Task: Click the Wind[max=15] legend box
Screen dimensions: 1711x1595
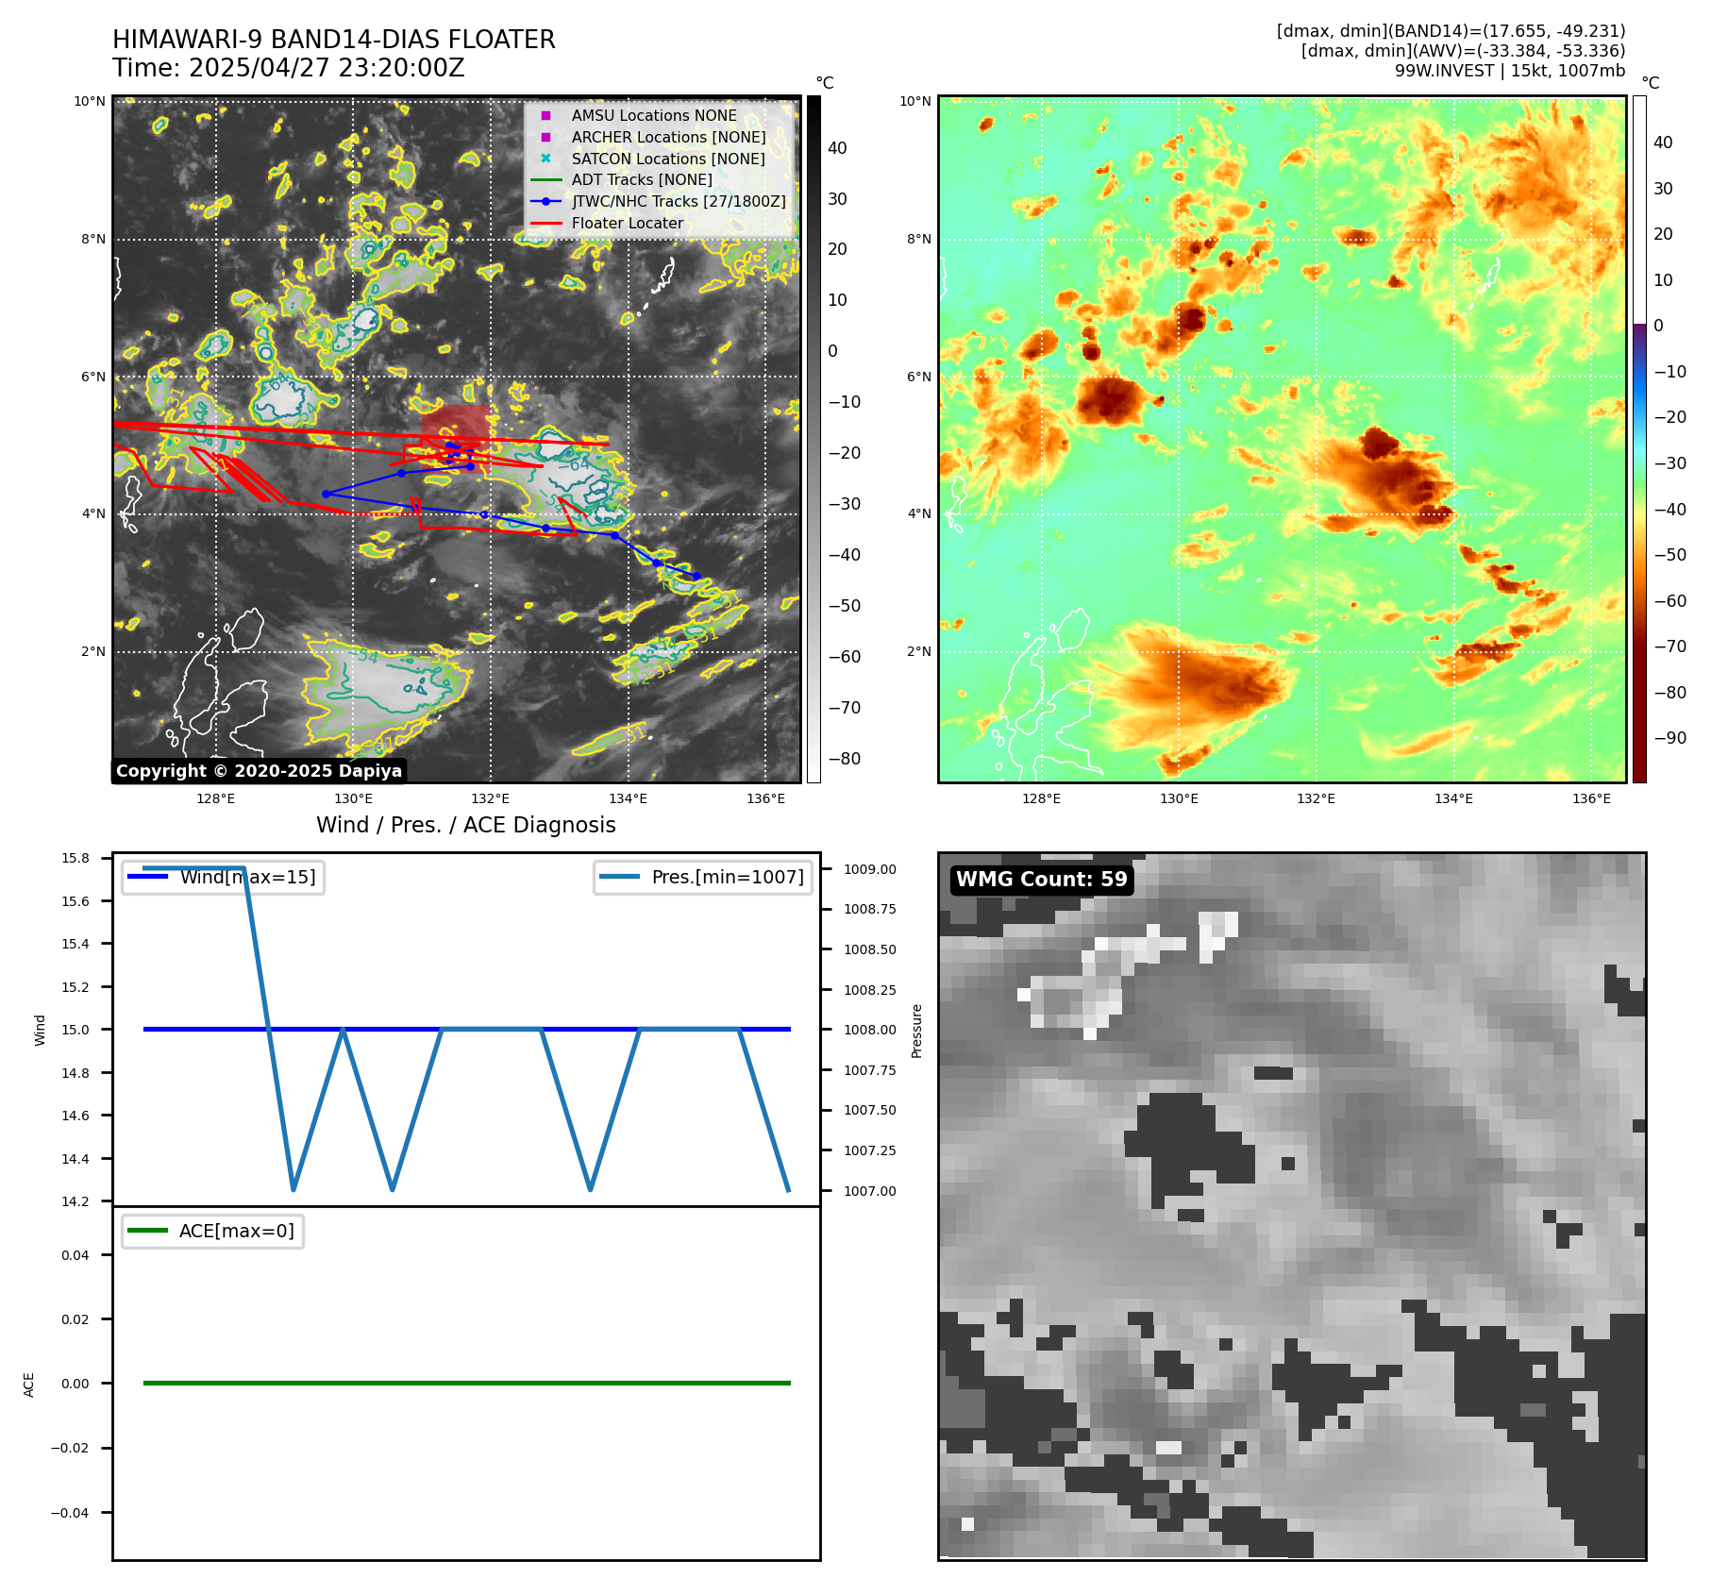Action: point(223,877)
